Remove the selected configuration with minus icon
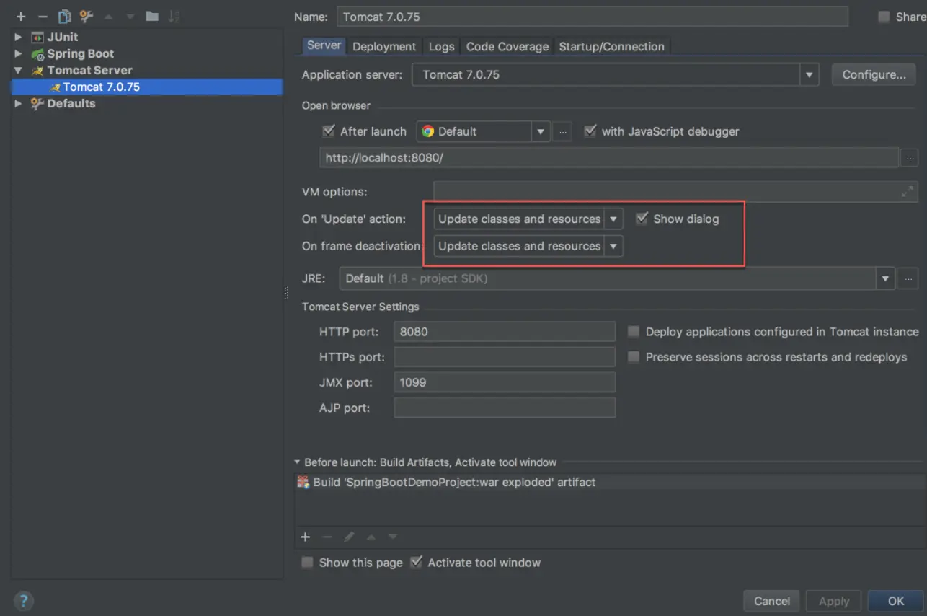Screen dimensions: 927x616 tap(43, 17)
